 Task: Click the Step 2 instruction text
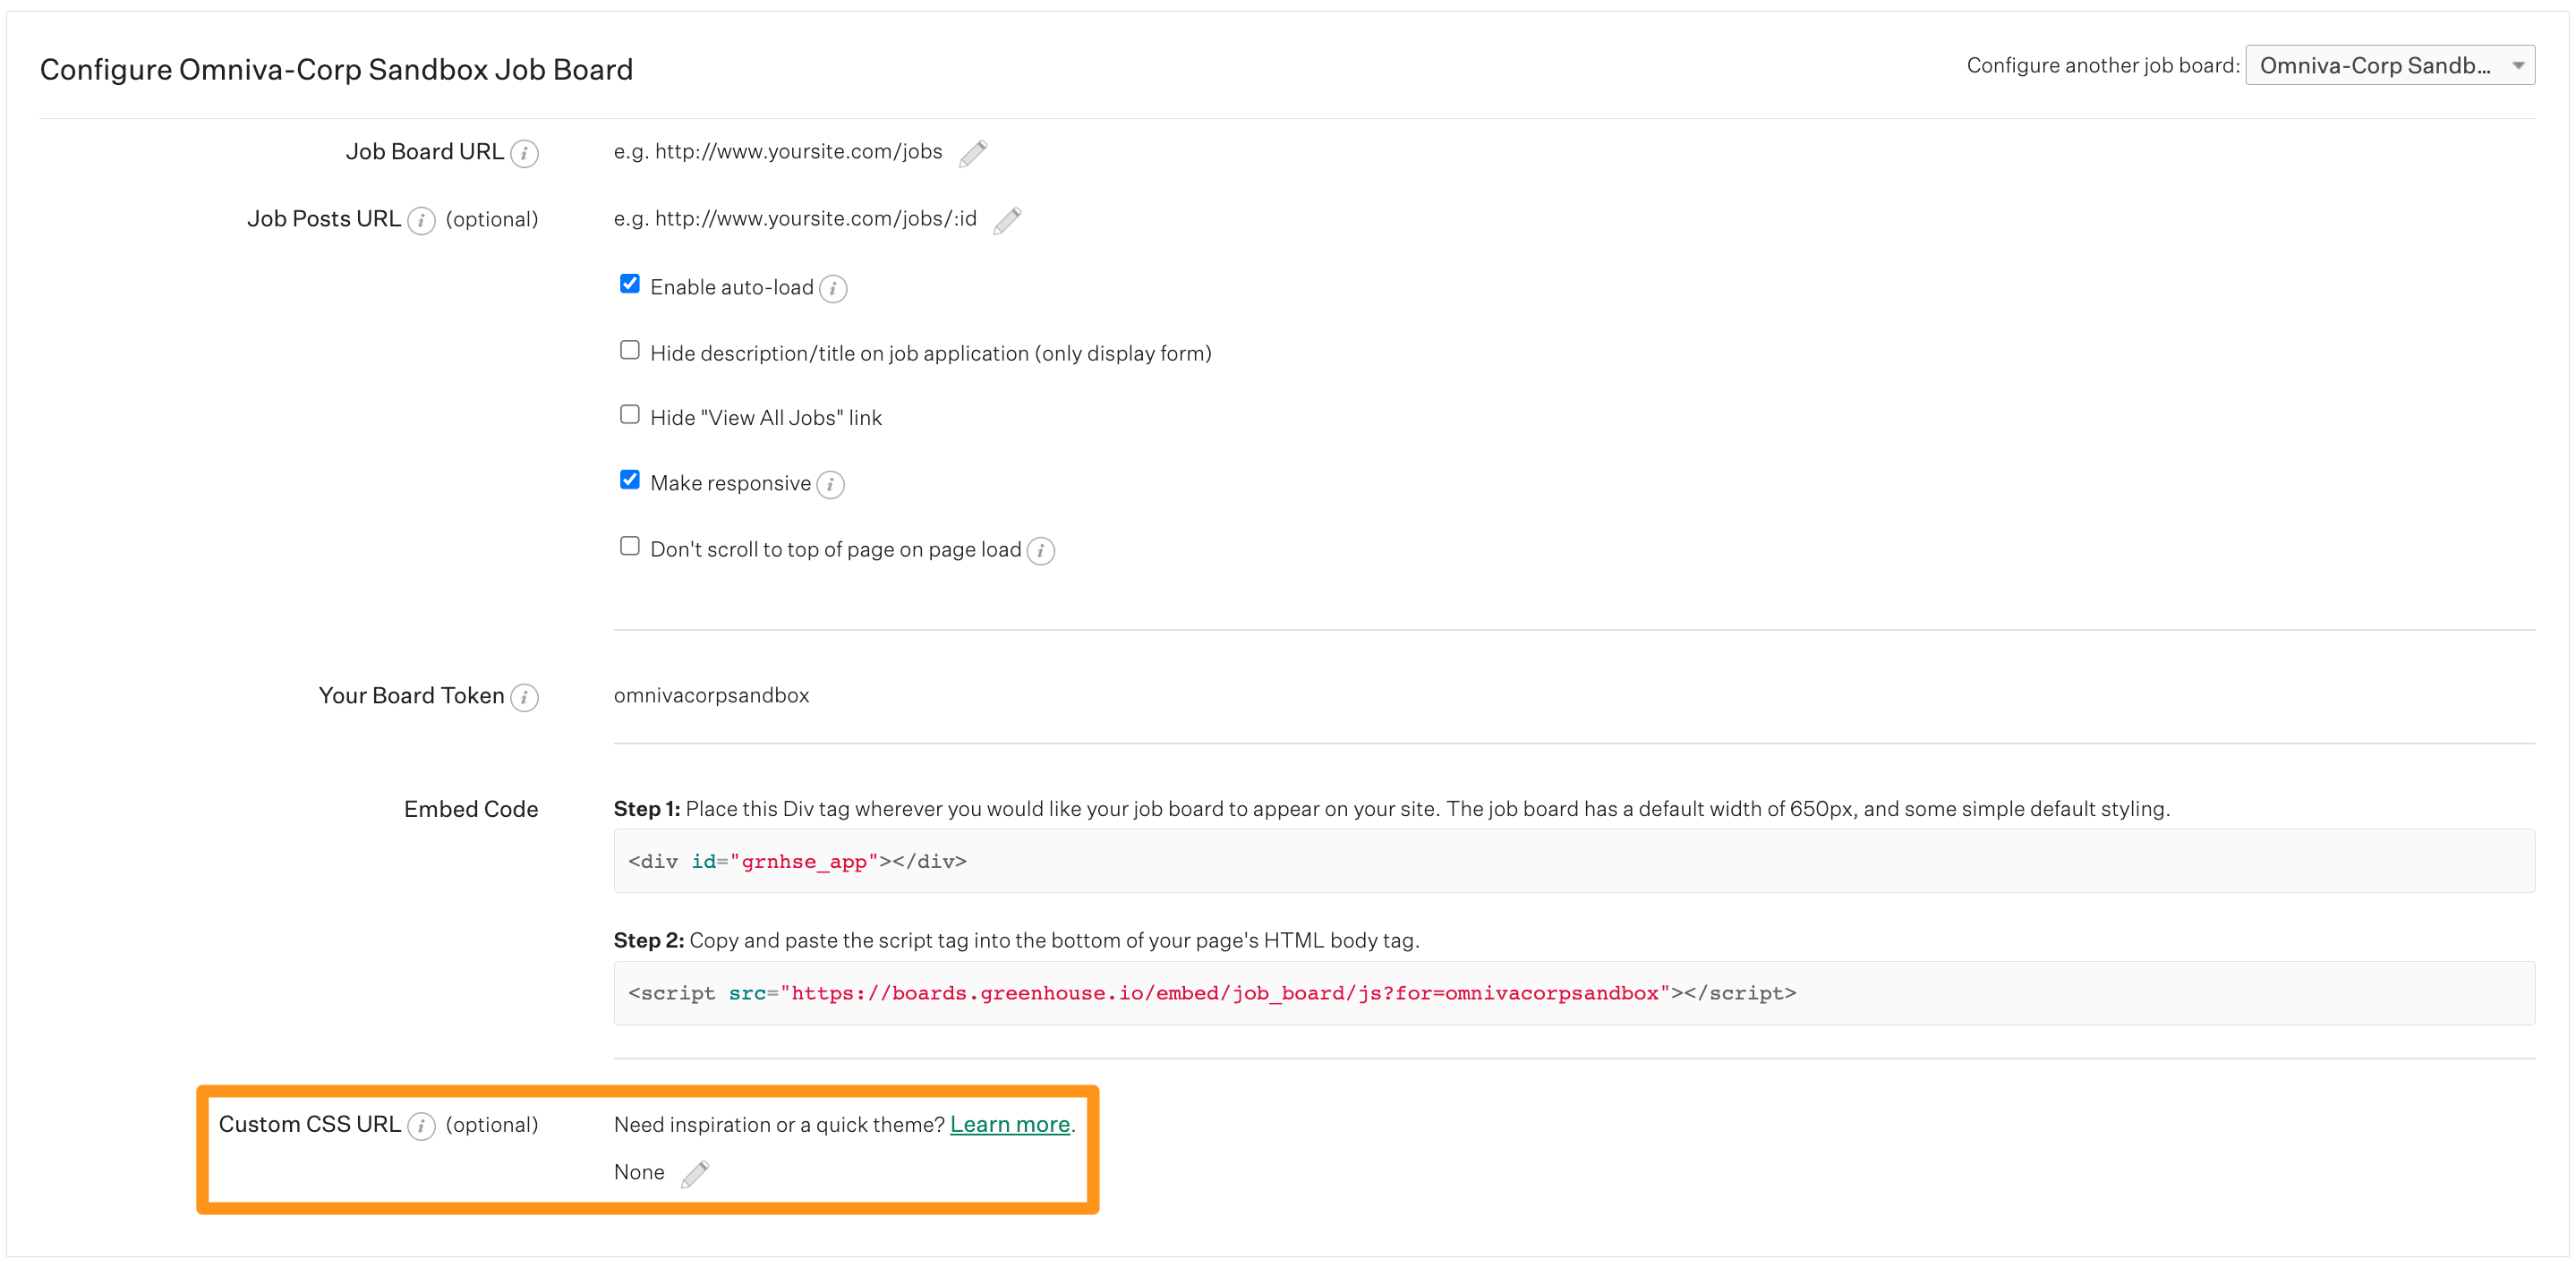tap(1016, 940)
